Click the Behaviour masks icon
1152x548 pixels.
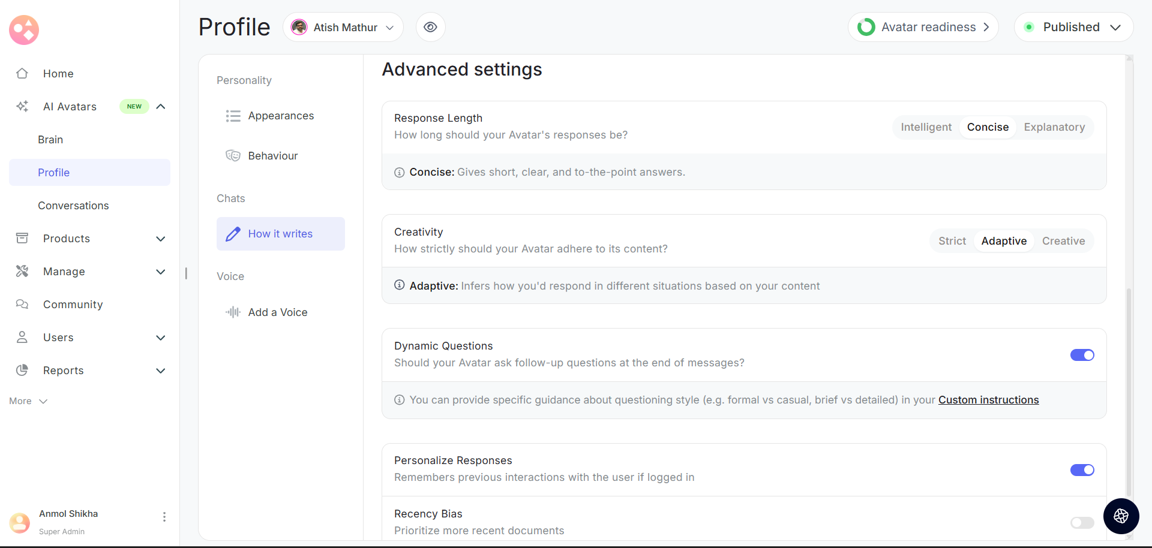[233, 156]
